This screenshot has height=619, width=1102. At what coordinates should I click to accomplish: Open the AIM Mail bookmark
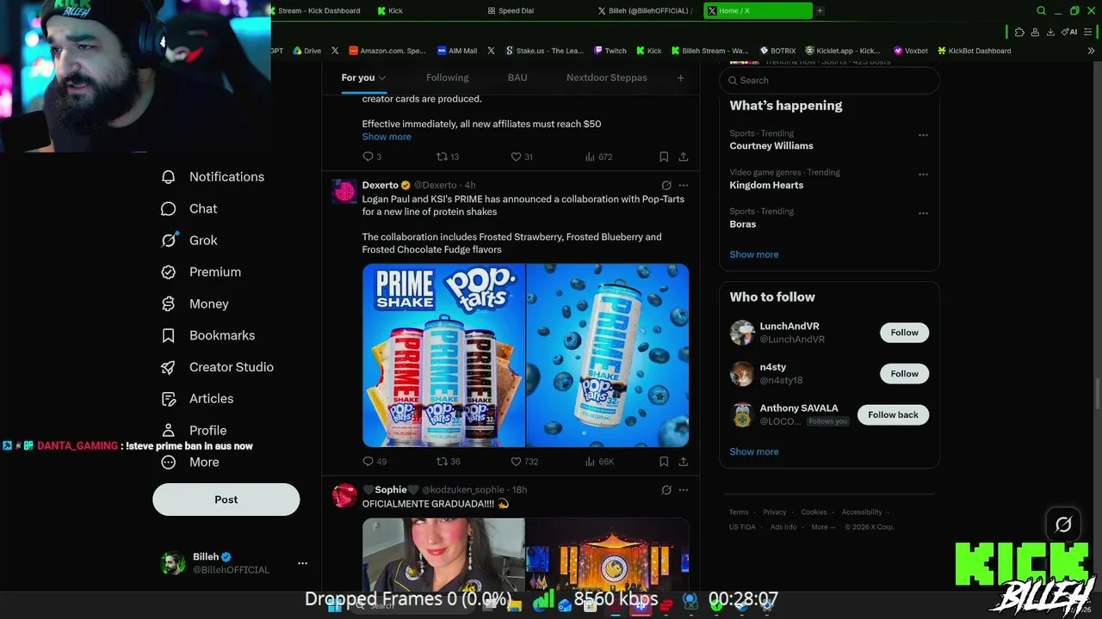point(457,51)
